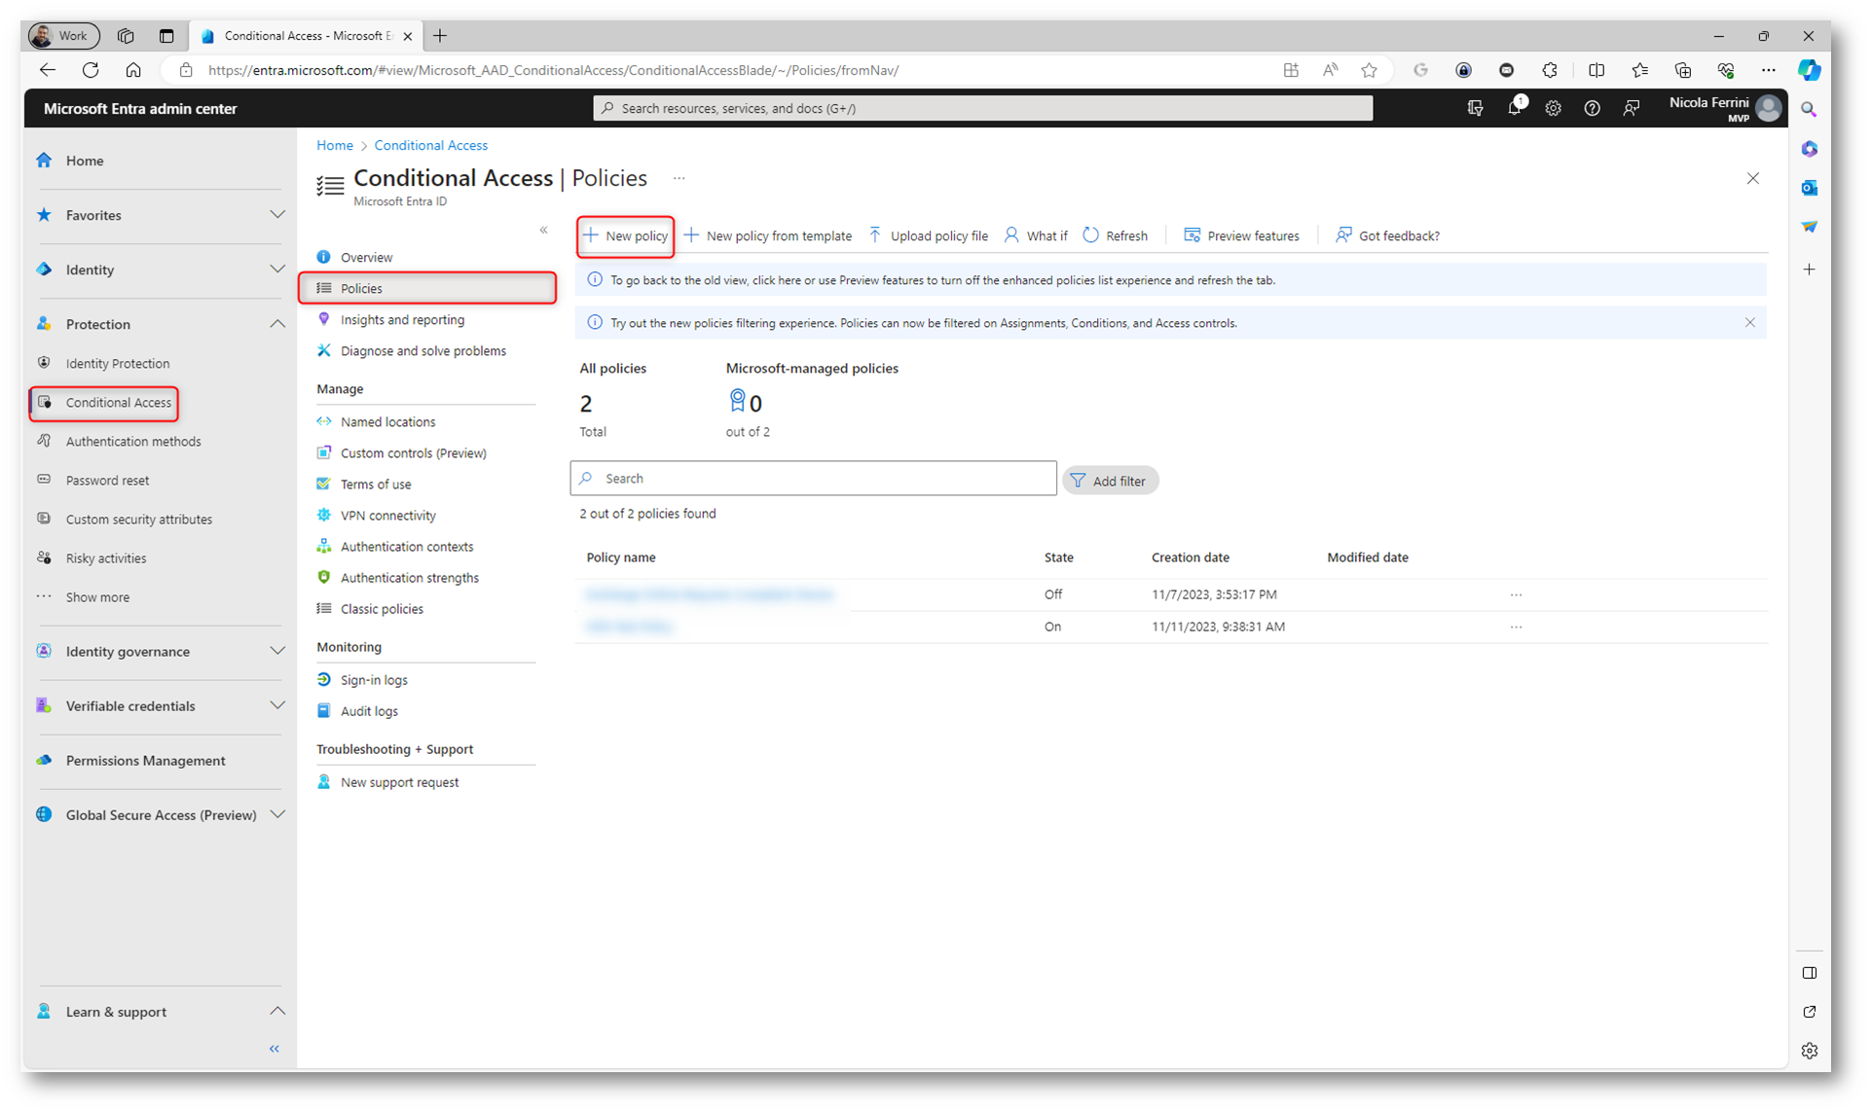Click the top resources search box

point(982,108)
